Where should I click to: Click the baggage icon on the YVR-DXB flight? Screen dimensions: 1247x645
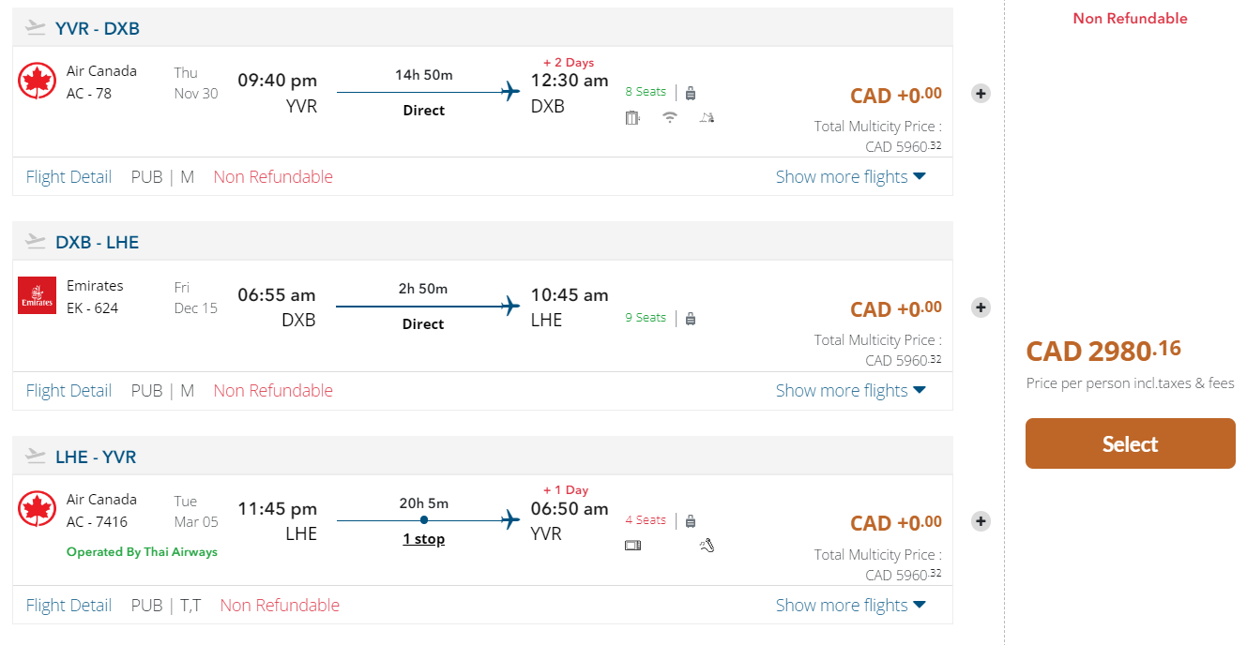click(691, 93)
